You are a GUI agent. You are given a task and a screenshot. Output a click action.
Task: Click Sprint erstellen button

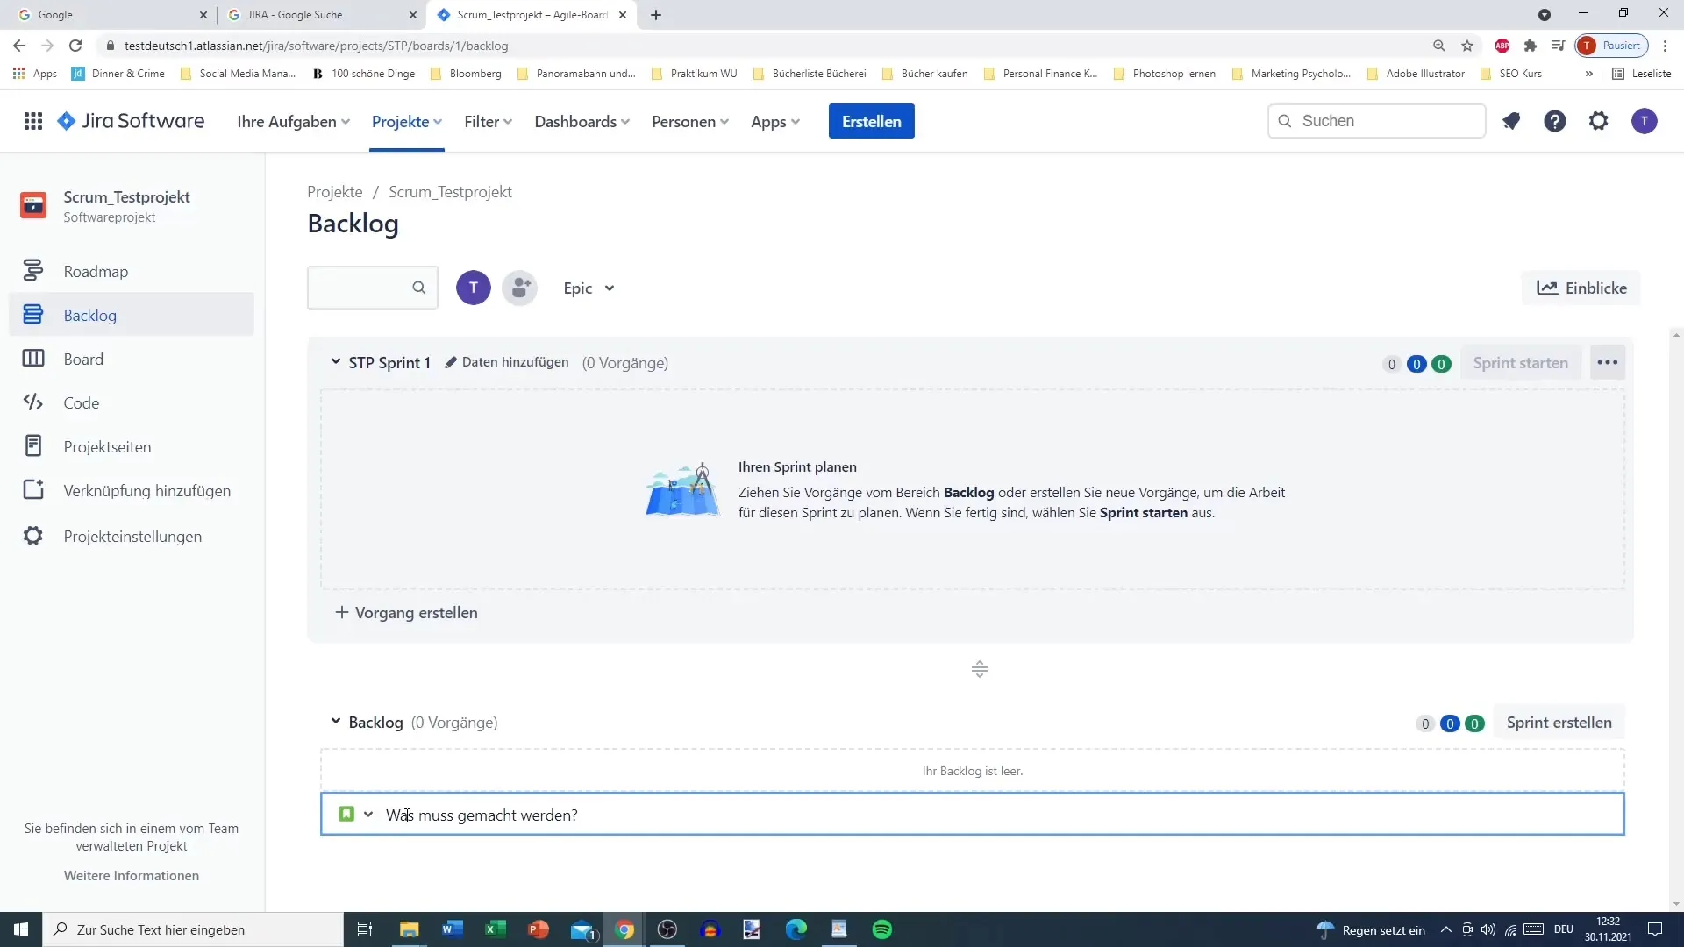pos(1560,723)
